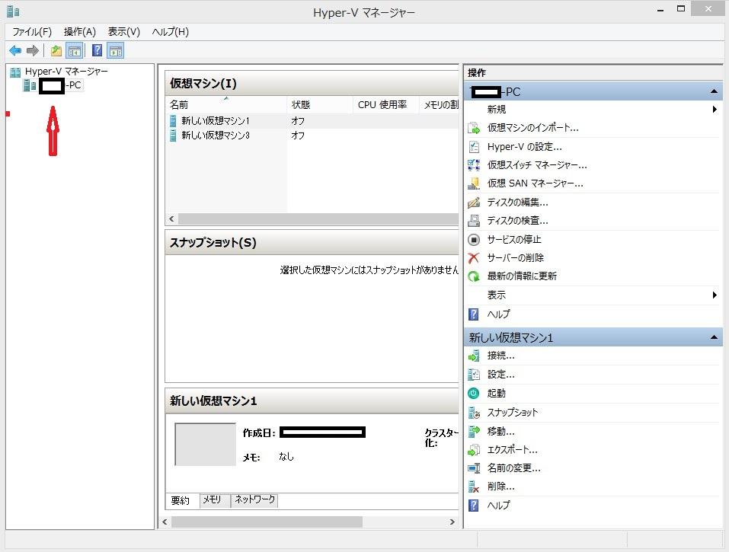Screen dimensions: 729x552
Task: Click 移動... action
Action: click(x=500, y=431)
